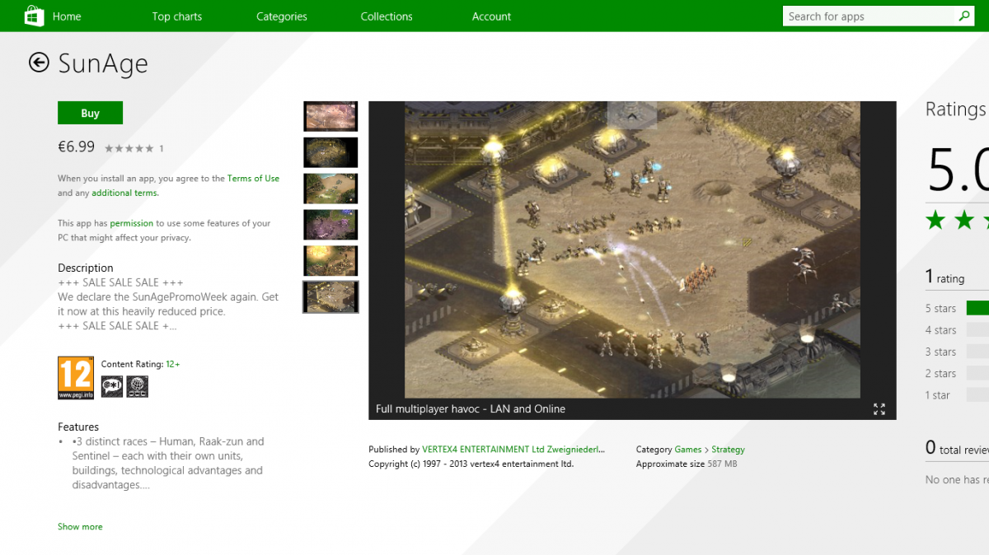This screenshot has height=555, width=989.
Task: Buy the SunAge game
Action: (x=90, y=113)
